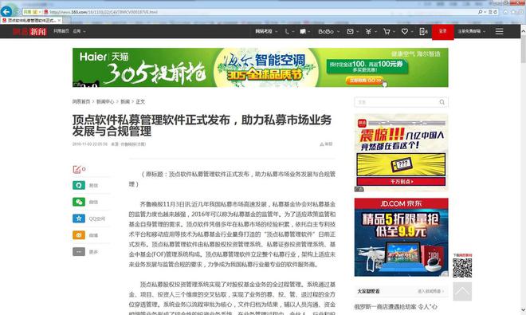The height and width of the screenshot is (315, 526).
Task: Go back with the browser back arrow
Action: click(6, 12)
